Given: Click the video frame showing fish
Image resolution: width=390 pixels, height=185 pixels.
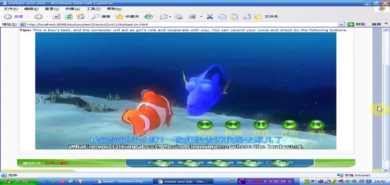Looking at the screenshot, I should tap(186, 91).
